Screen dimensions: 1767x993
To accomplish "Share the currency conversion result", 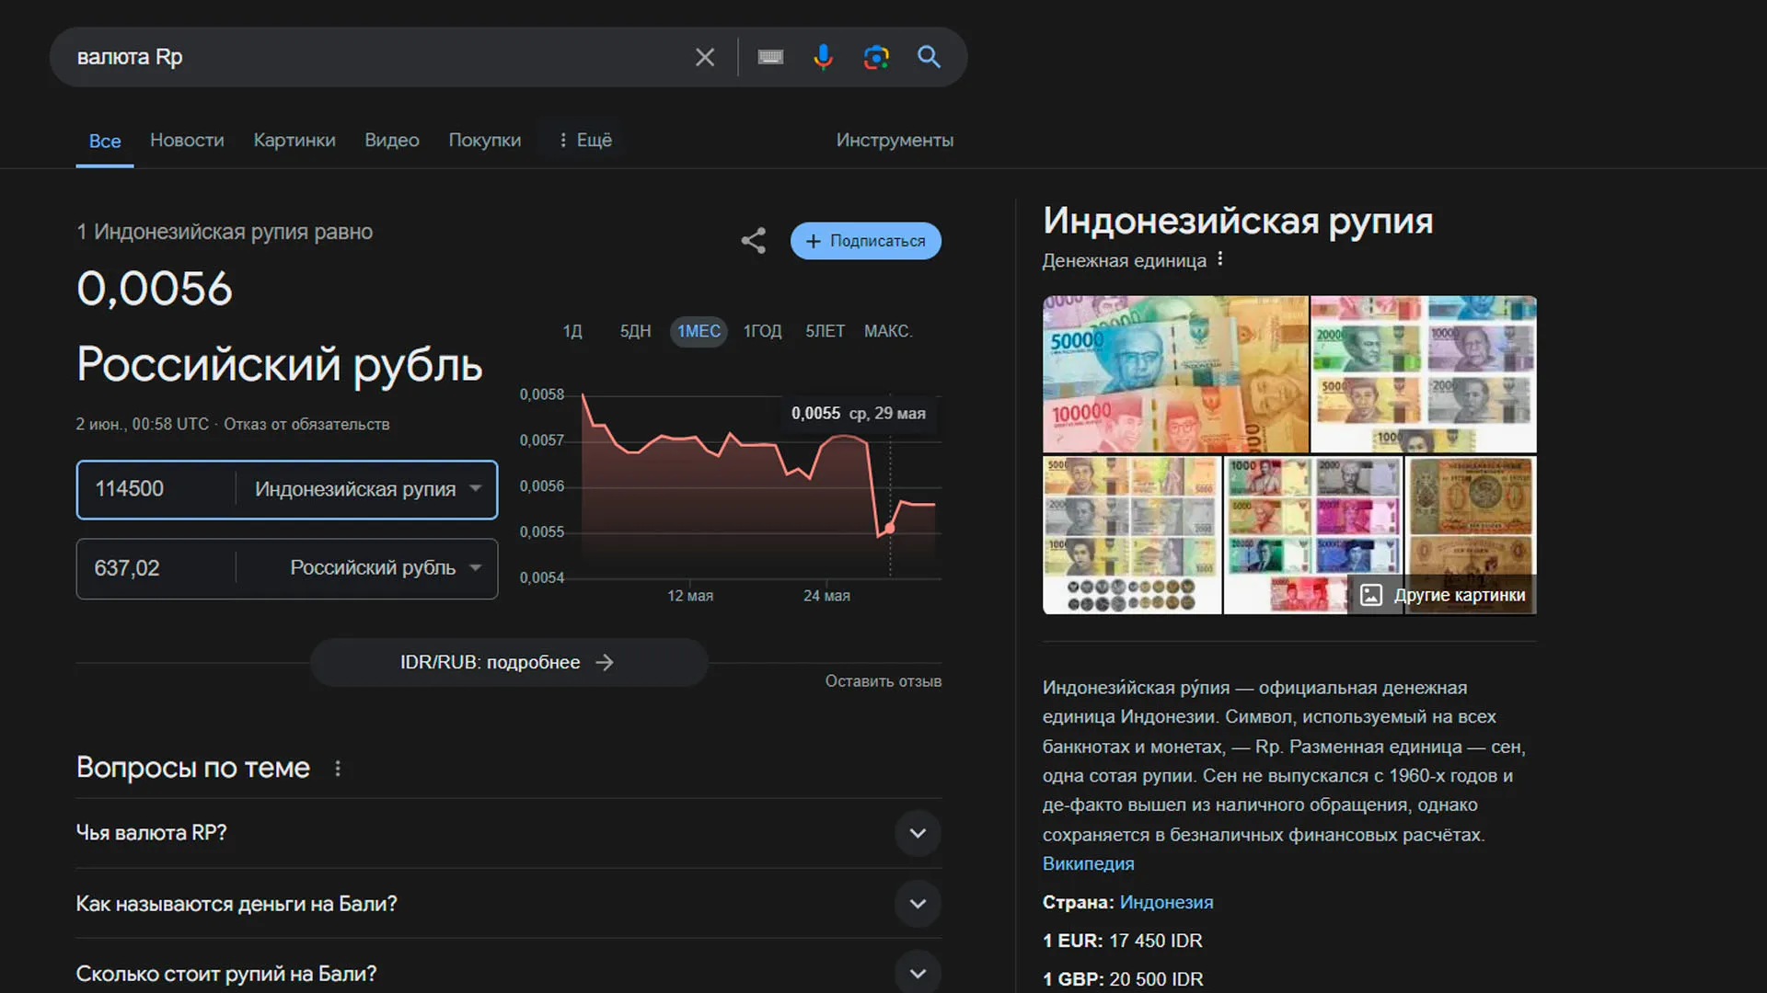I will click(x=753, y=241).
